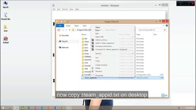Open quick access toolbar customize dropdown
Screen dimensions: 196x110
tap(68, 22)
